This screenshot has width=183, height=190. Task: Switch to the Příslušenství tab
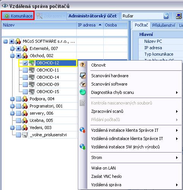click(164, 25)
